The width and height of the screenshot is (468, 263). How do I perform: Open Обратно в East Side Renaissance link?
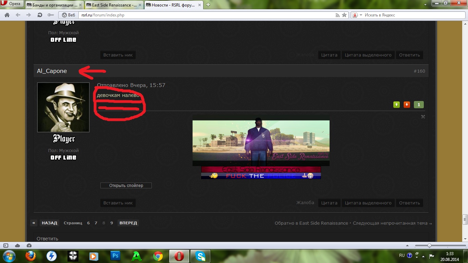[x=311, y=223]
